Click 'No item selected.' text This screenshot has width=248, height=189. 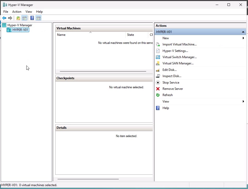pyautogui.click(x=127, y=136)
